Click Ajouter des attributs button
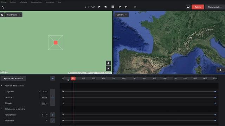Image resolution: width=225 pixels, height=126 pixels. pyautogui.click(x=13, y=78)
